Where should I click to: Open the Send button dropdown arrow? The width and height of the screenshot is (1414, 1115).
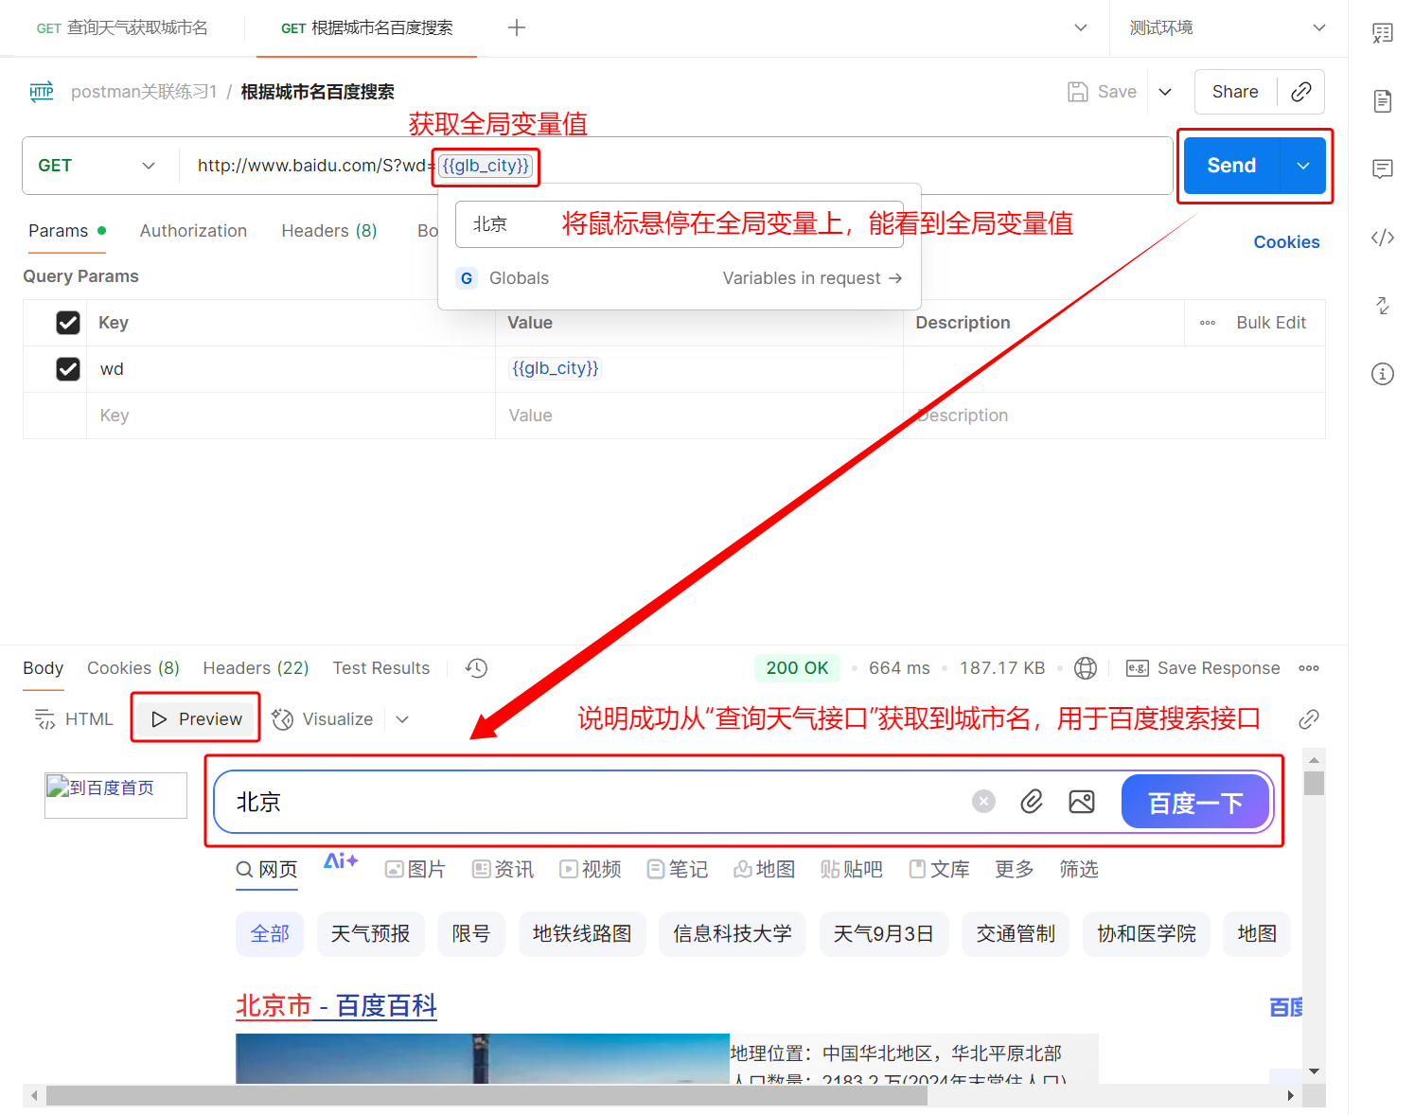(1303, 166)
